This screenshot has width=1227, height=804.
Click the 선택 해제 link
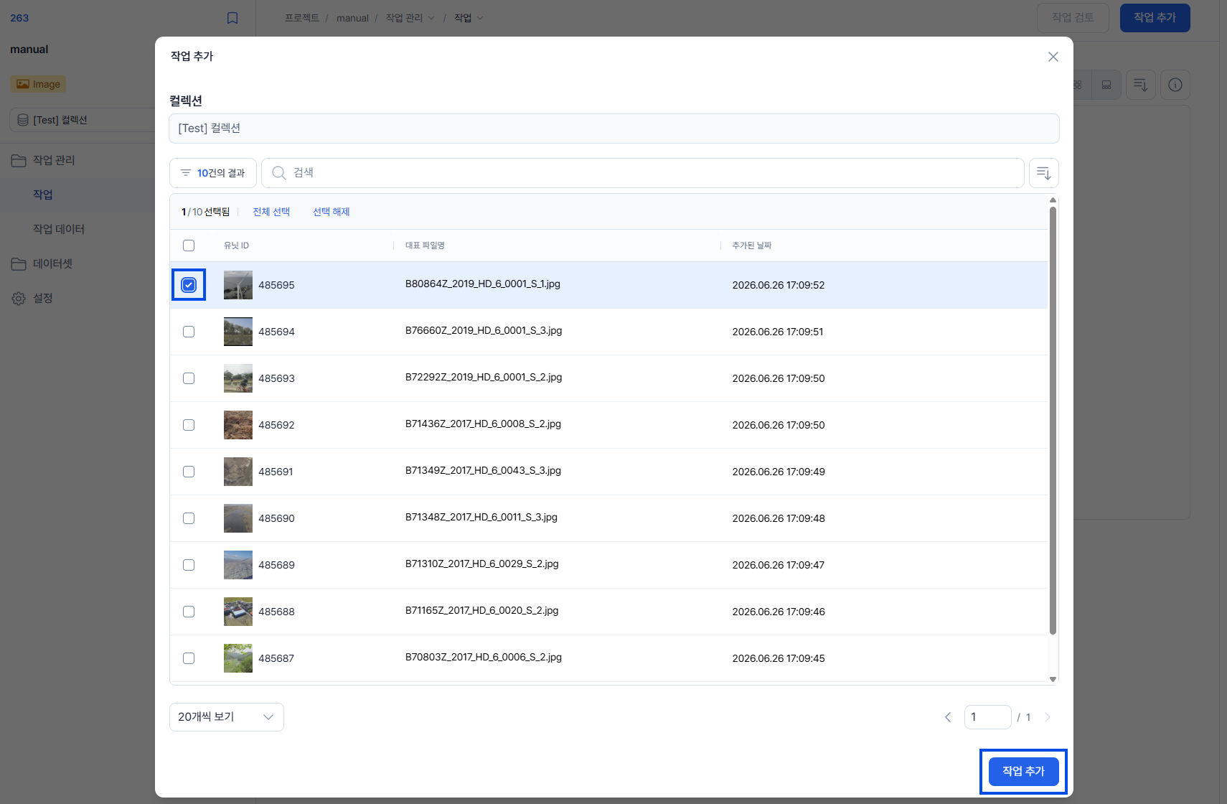pos(332,212)
